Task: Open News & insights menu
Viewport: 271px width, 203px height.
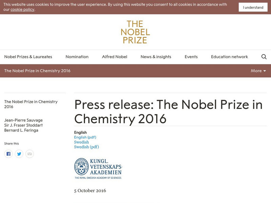Action: click(x=156, y=57)
